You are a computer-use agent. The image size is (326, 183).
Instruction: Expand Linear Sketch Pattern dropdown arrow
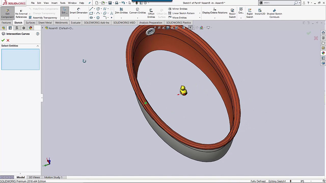click(x=200, y=13)
